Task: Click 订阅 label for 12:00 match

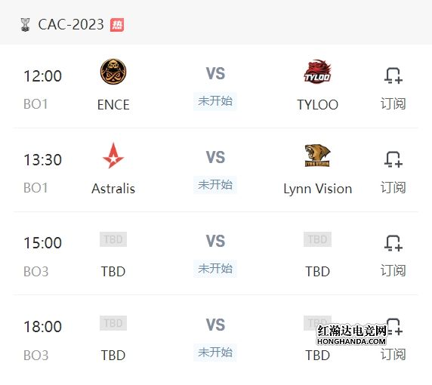Action: tap(393, 103)
